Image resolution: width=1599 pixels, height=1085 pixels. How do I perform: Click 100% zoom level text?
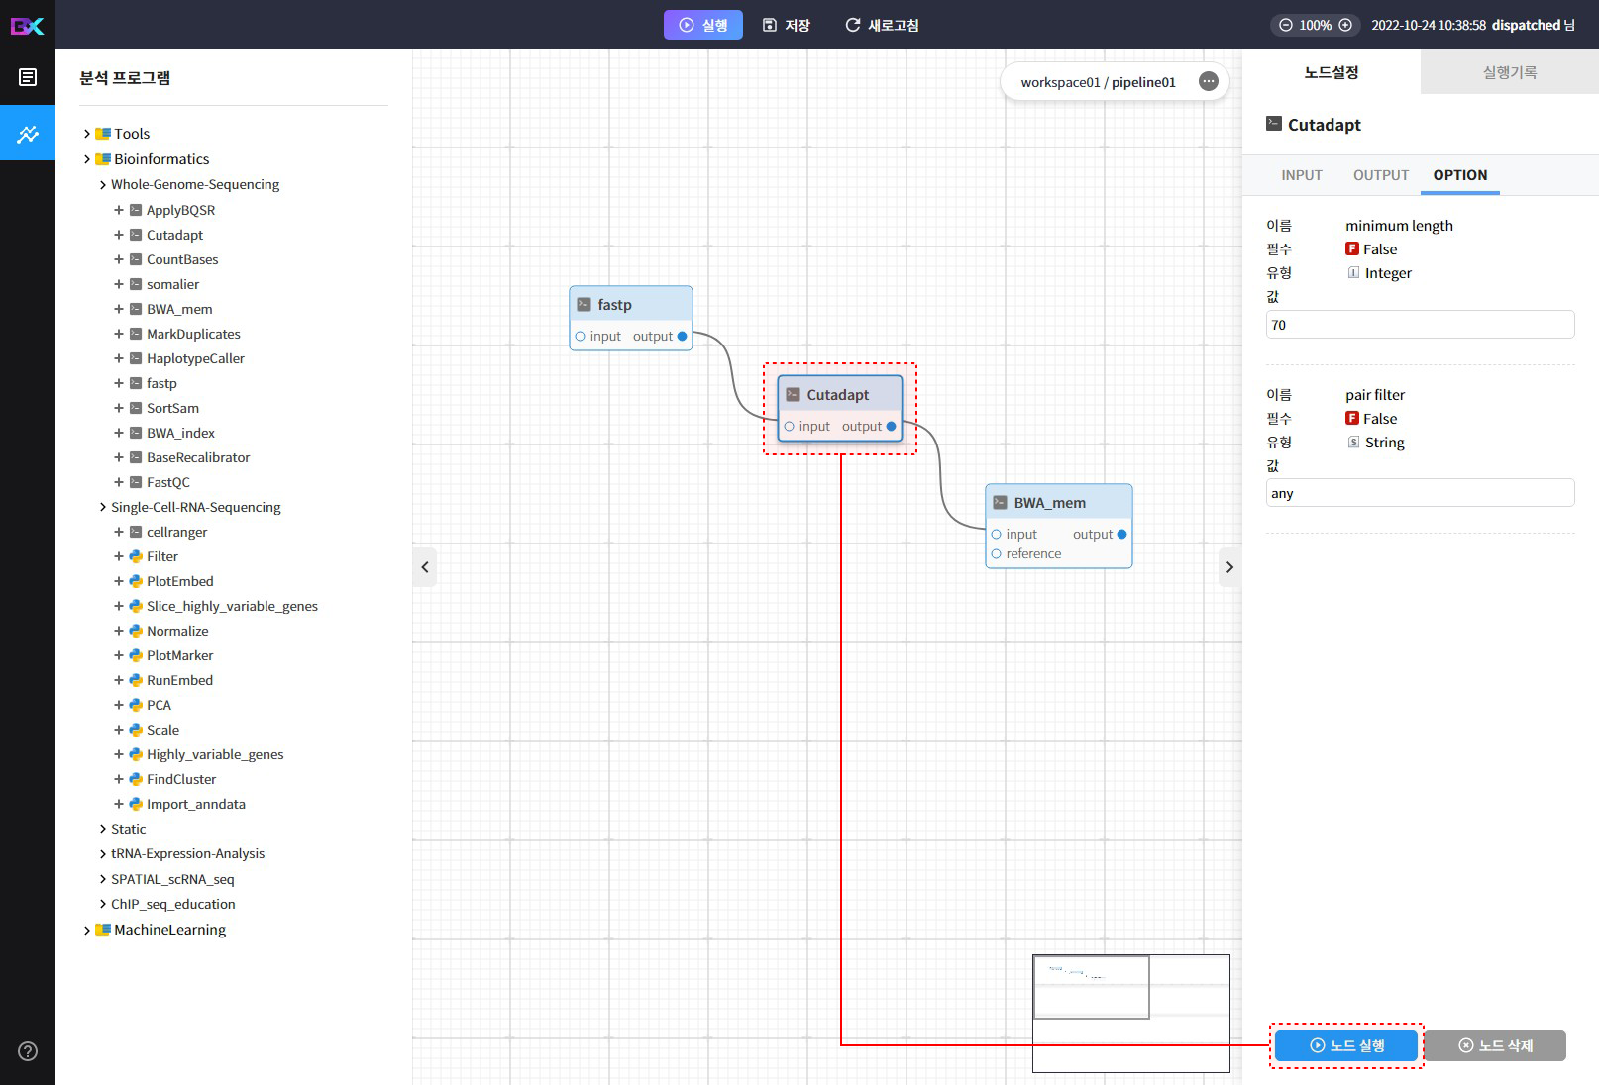coord(1316,25)
